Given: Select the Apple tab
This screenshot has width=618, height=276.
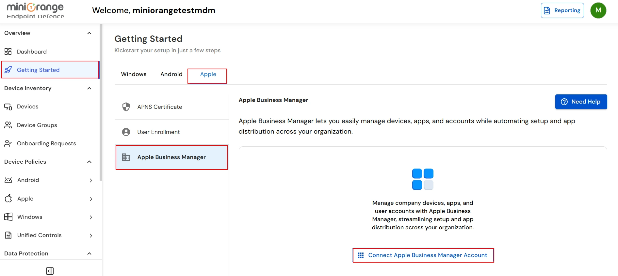Looking at the screenshot, I should tap(208, 74).
